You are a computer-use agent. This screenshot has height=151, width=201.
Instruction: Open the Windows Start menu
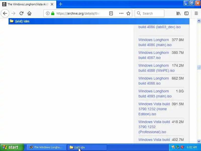pos(12,147)
